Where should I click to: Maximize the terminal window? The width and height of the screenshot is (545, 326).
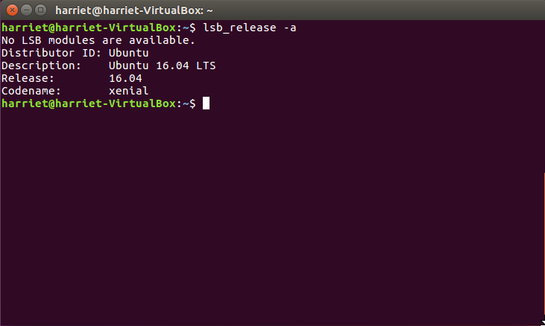click(40, 10)
